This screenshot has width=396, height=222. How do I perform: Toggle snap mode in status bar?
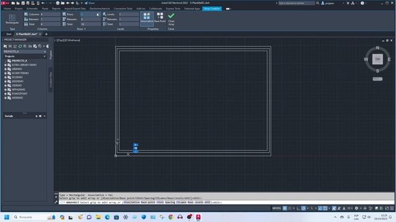290,208
